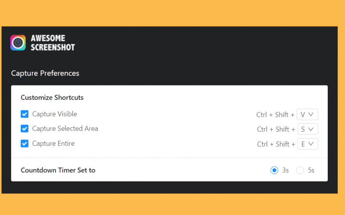The height and width of the screenshot is (215, 345).
Task: Click the 5s timer label text
Action: click(311, 170)
